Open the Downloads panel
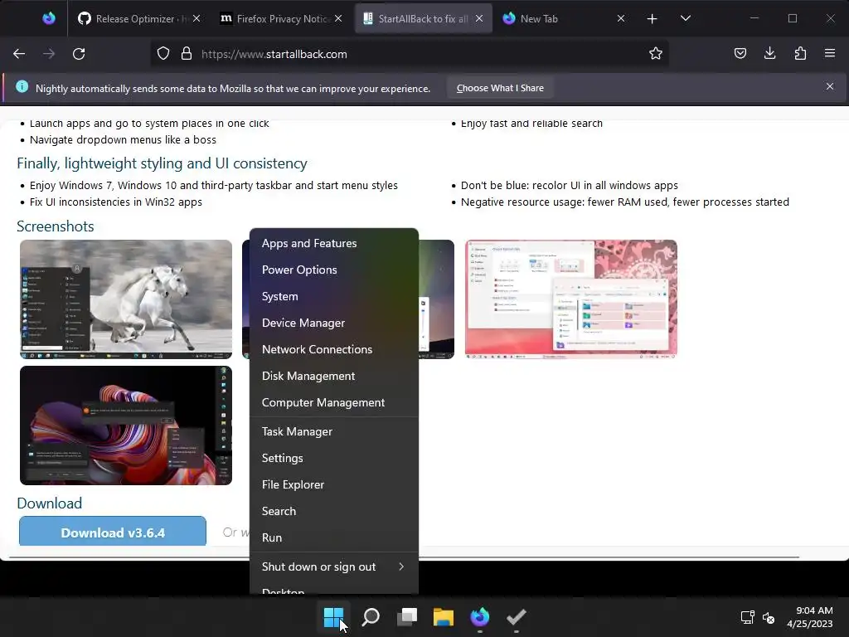Image resolution: width=849 pixels, height=637 pixels. pyautogui.click(x=770, y=54)
